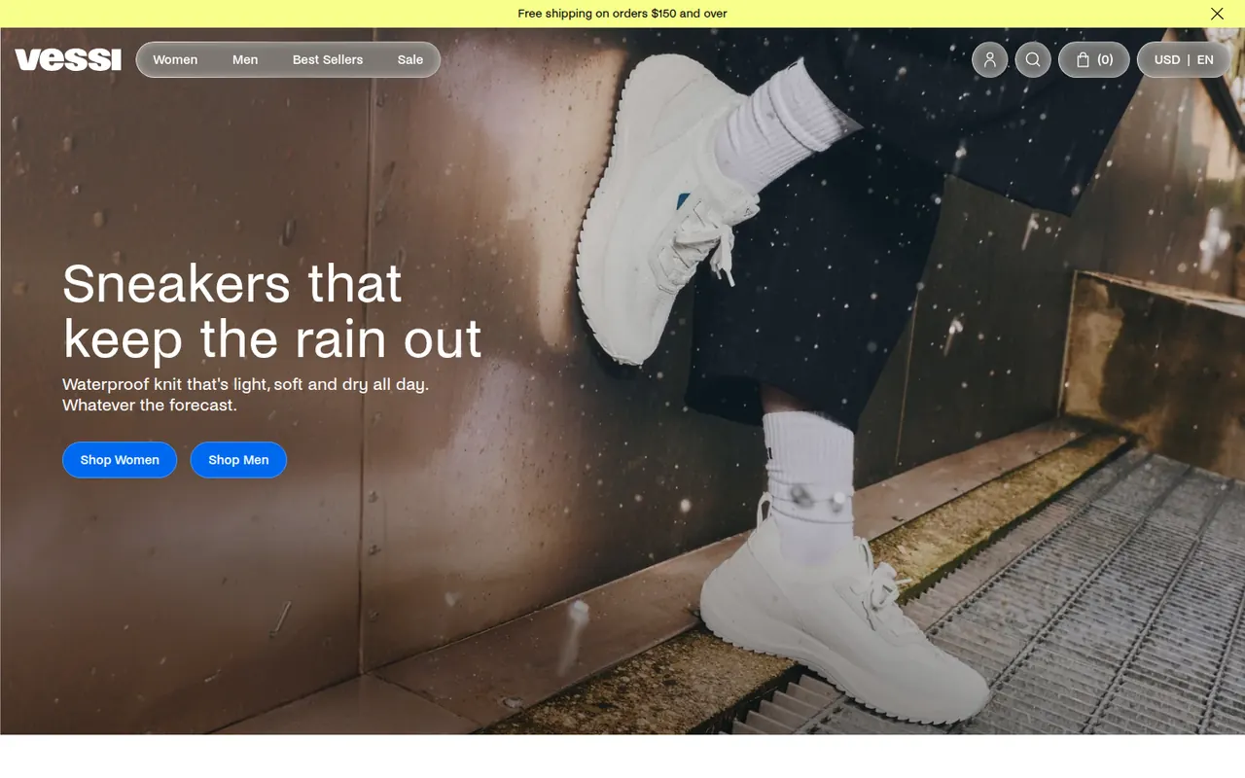This screenshot has height=778, width=1245.
Task: Open the shopping bag cart (0)
Action: (x=1094, y=59)
